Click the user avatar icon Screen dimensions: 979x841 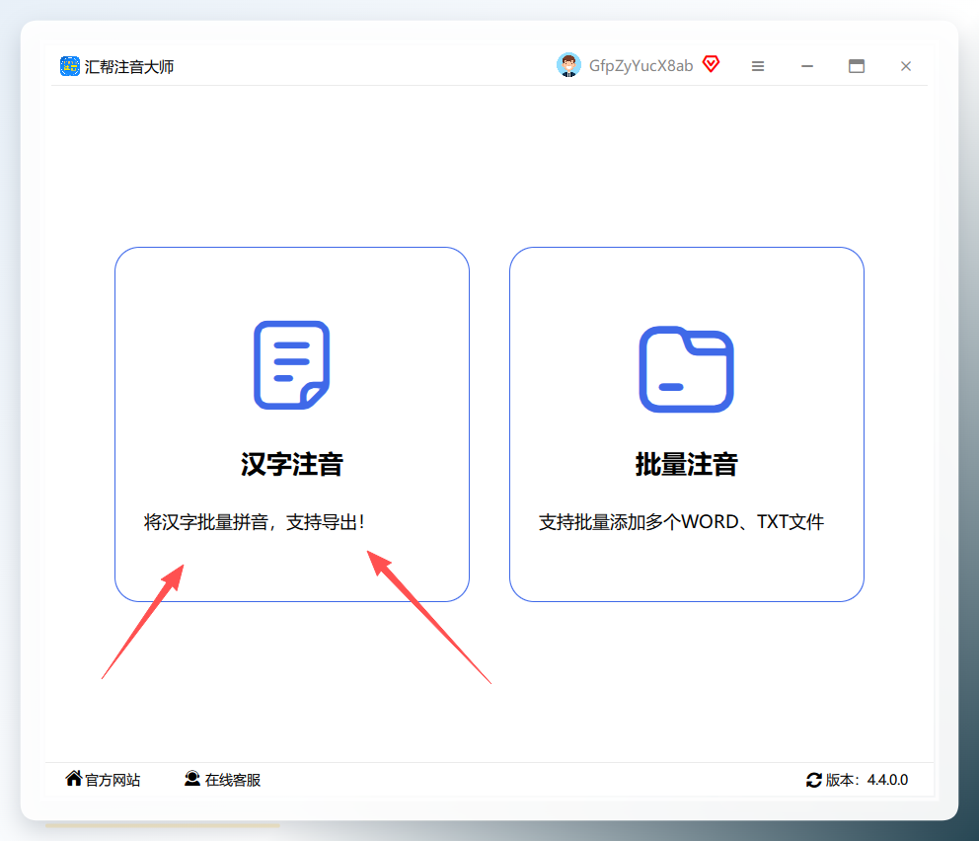click(568, 65)
